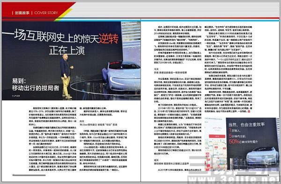The width and height of the screenshot is (281, 184).
Task: Click the white concept car in main photo
Action: (121, 76)
